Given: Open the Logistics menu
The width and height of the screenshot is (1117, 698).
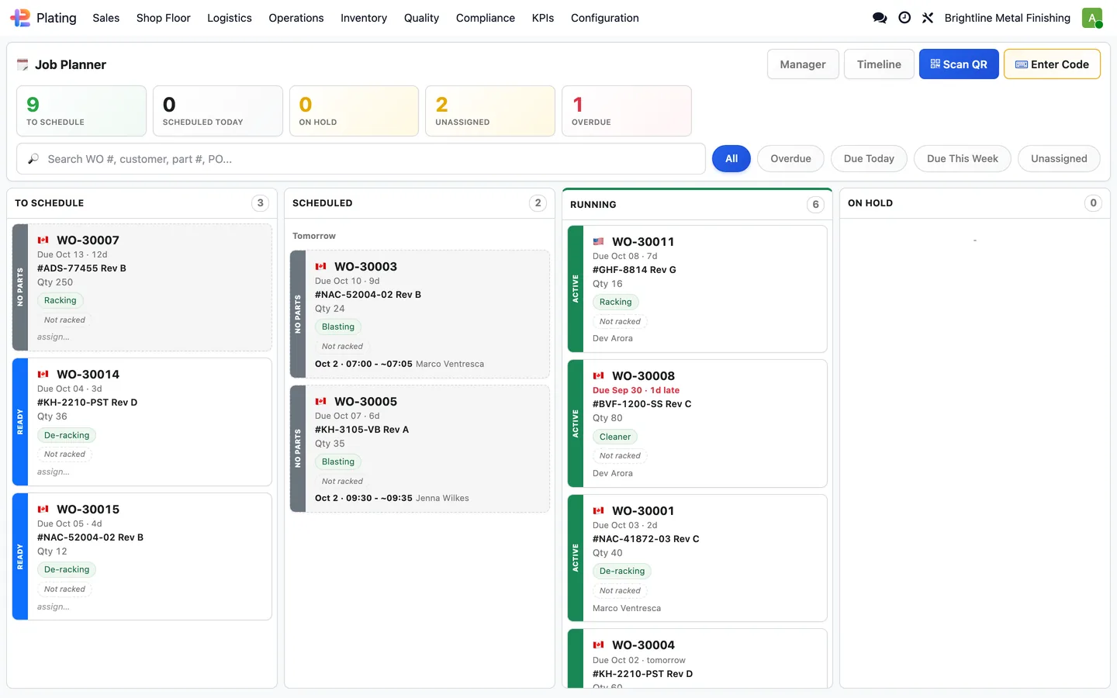Looking at the screenshot, I should 230,18.
